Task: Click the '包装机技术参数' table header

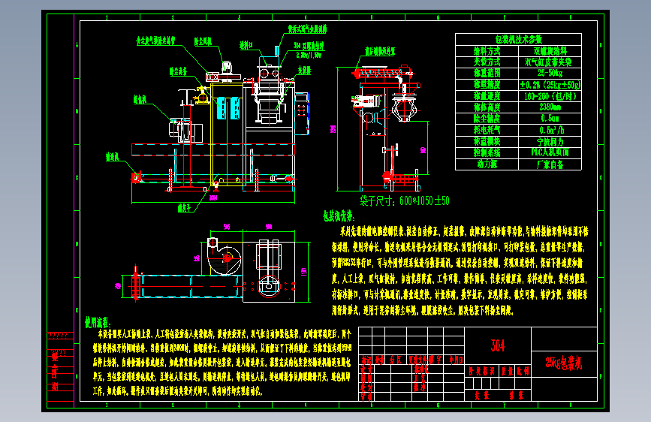Action: click(x=518, y=40)
